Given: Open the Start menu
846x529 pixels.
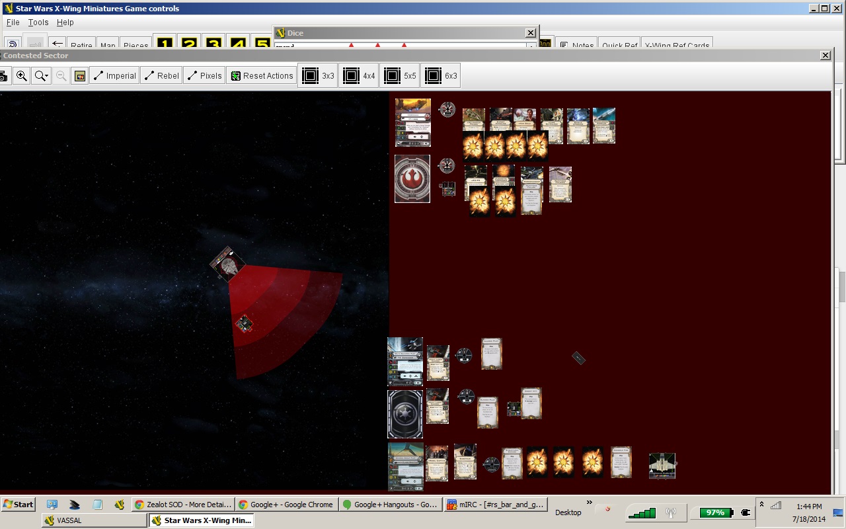Looking at the screenshot, I should point(18,505).
